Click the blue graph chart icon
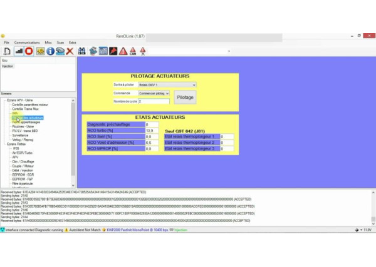This screenshot has height=267, width=376. tap(103, 51)
